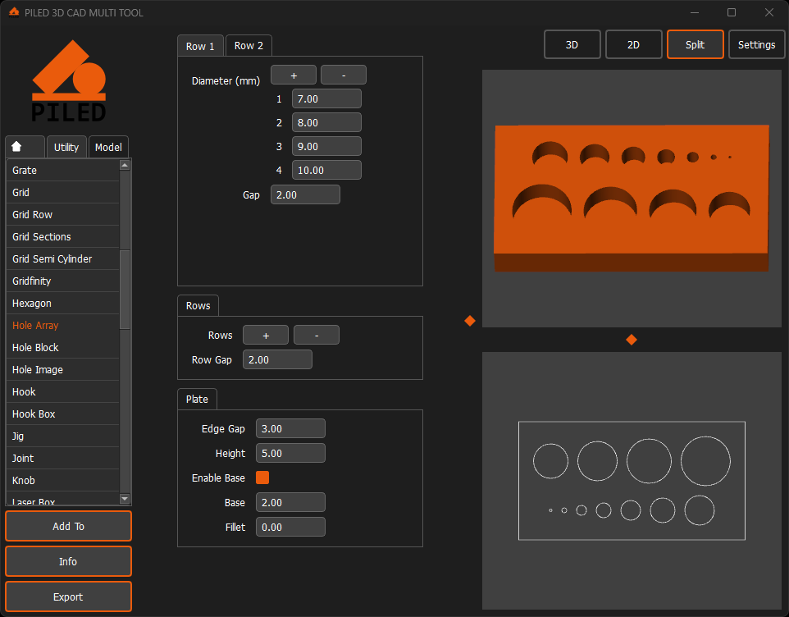This screenshot has width=789, height=617.
Task: Click the list scrollbar down arrow
Action: tap(125, 499)
